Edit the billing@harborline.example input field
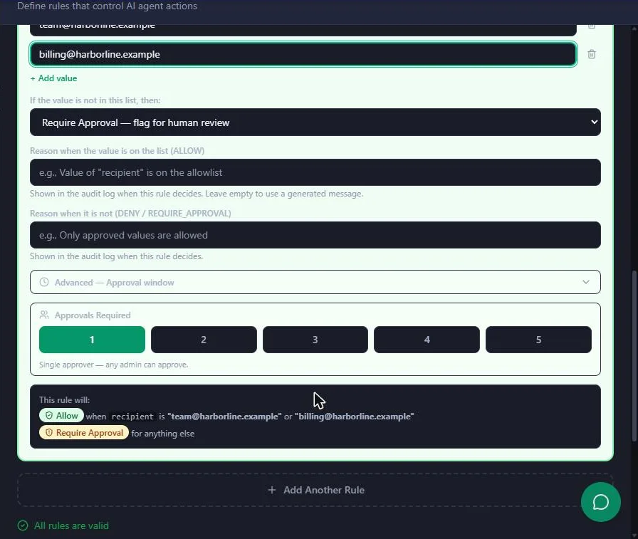 click(303, 54)
